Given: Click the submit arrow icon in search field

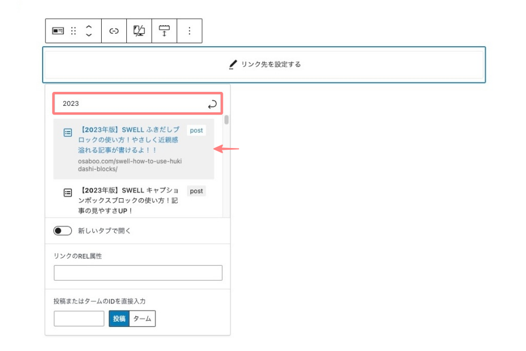Looking at the screenshot, I should point(212,104).
